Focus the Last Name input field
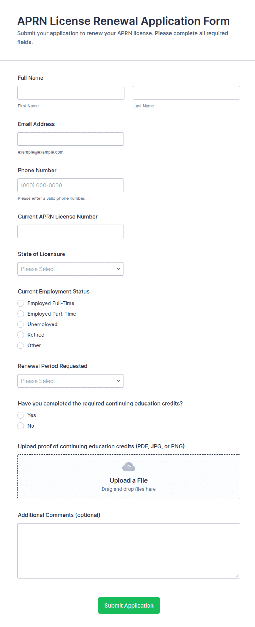Image resolution: width=255 pixels, height=627 pixels. [x=186, y=93]
